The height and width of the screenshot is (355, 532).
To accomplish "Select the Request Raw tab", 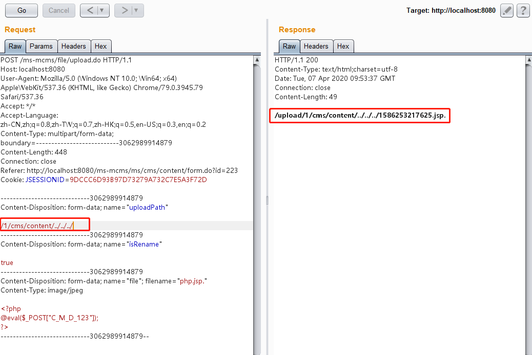I will pyautogui.click(x=15, y=47).
